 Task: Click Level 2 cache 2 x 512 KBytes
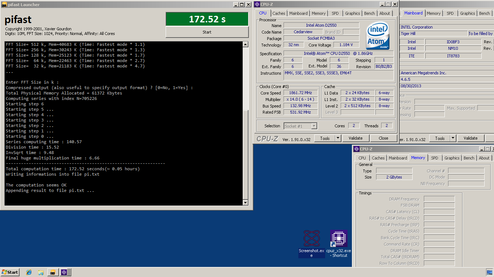357,106
